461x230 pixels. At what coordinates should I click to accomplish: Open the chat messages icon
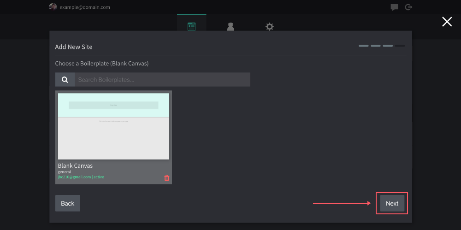394,7
